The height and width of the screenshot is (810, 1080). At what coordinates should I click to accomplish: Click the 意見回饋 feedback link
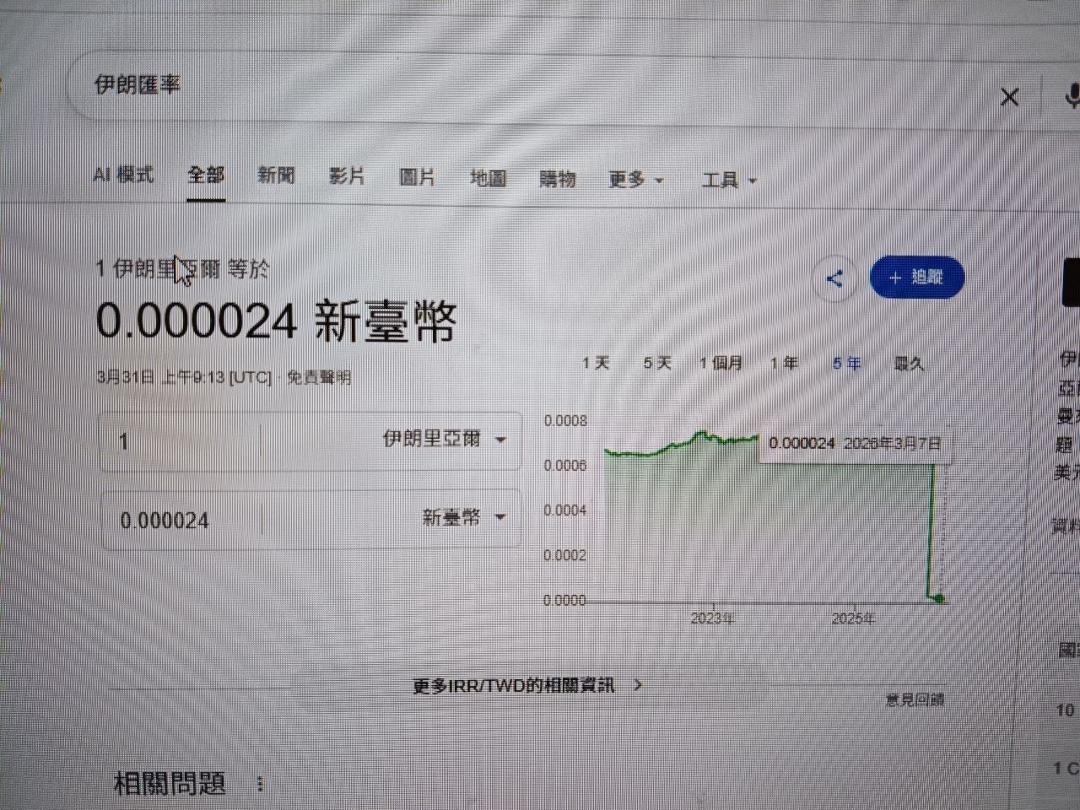click(x=915, y=699)
